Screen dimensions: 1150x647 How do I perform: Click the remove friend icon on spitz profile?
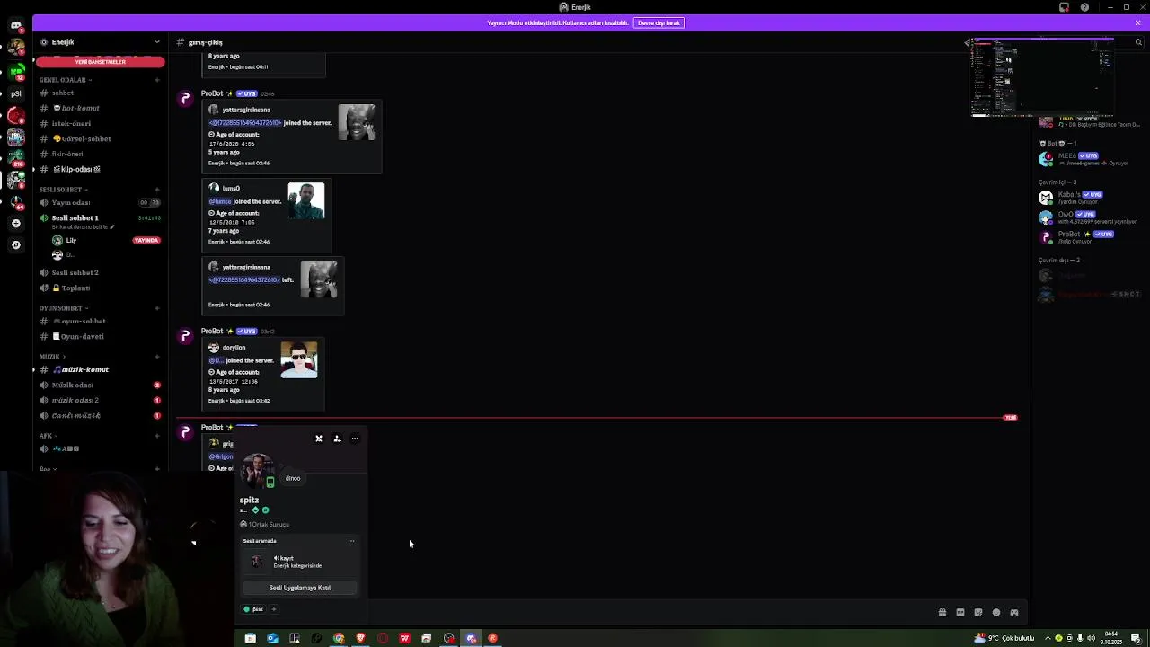(318, 439)
